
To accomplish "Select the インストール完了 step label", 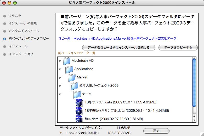I will (21, 54).
